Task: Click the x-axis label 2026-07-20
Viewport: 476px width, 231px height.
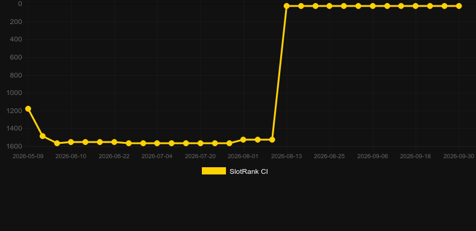Action: pos(201,156)
